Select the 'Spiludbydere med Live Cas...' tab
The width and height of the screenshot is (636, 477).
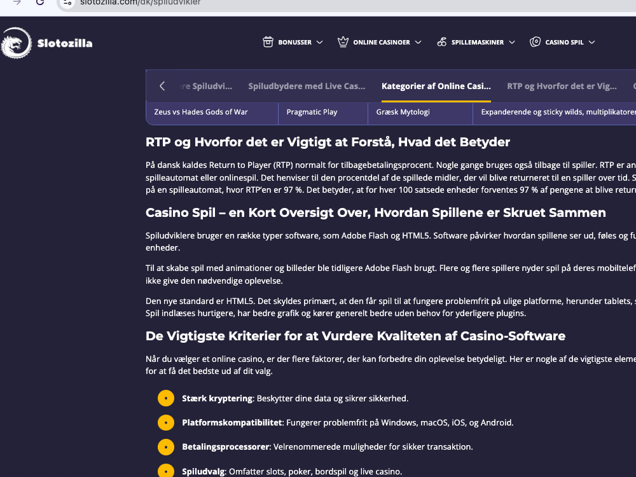307,86
